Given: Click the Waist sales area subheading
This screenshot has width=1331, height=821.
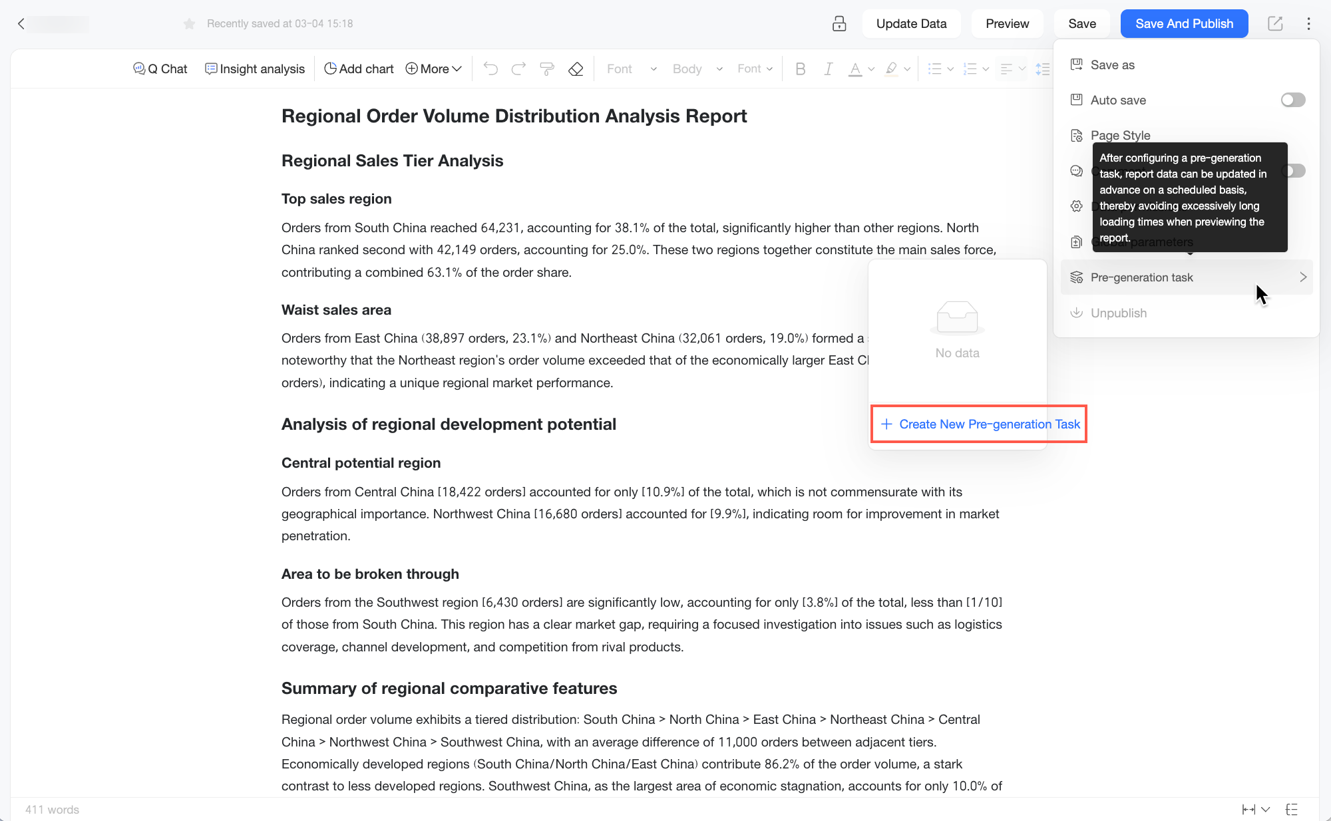Looking at the screenshot, I should (336, 309).
